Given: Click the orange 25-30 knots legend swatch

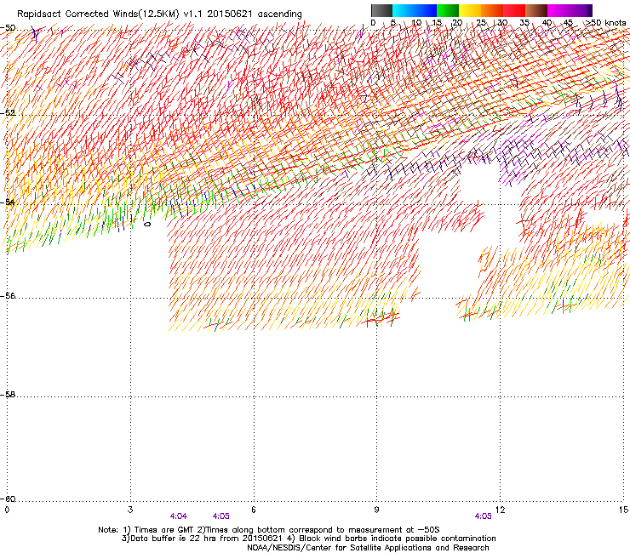Looking at the screenshot, I should tap(492, 10).
